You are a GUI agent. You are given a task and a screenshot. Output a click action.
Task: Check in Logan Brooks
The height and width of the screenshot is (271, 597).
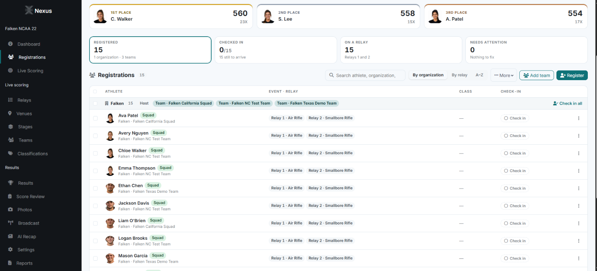515,241
